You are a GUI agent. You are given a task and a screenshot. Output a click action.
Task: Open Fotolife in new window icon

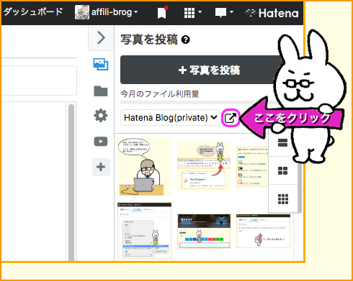click(x=230, y=117)
